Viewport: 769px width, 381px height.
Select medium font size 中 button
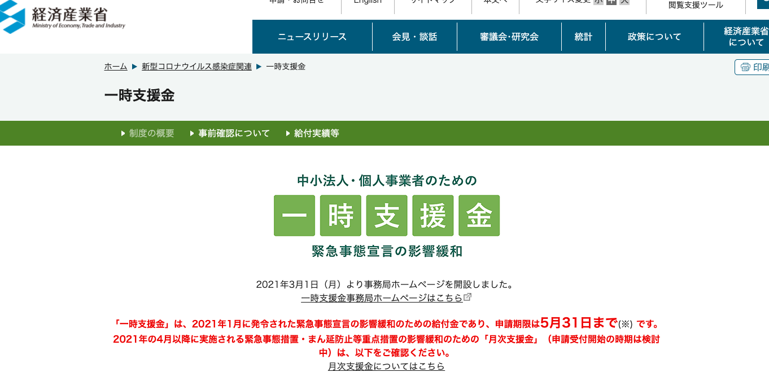[611, 2]
